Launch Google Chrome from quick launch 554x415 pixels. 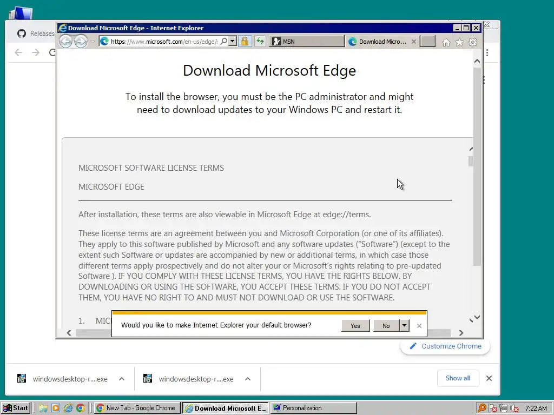click(x=81, y=409)
